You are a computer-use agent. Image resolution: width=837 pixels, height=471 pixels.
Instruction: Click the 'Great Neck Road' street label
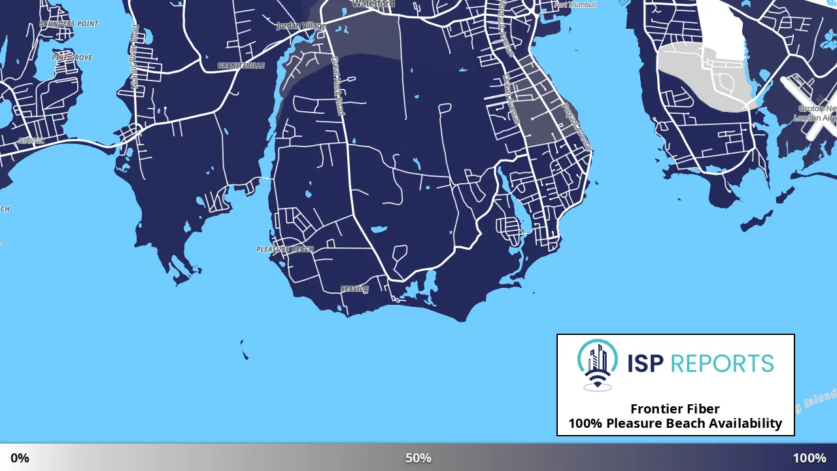(337, 86)
